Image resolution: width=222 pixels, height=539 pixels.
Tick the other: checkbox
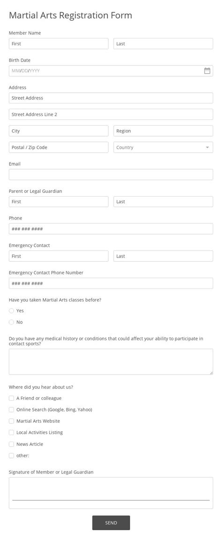(x=11, y=456)
